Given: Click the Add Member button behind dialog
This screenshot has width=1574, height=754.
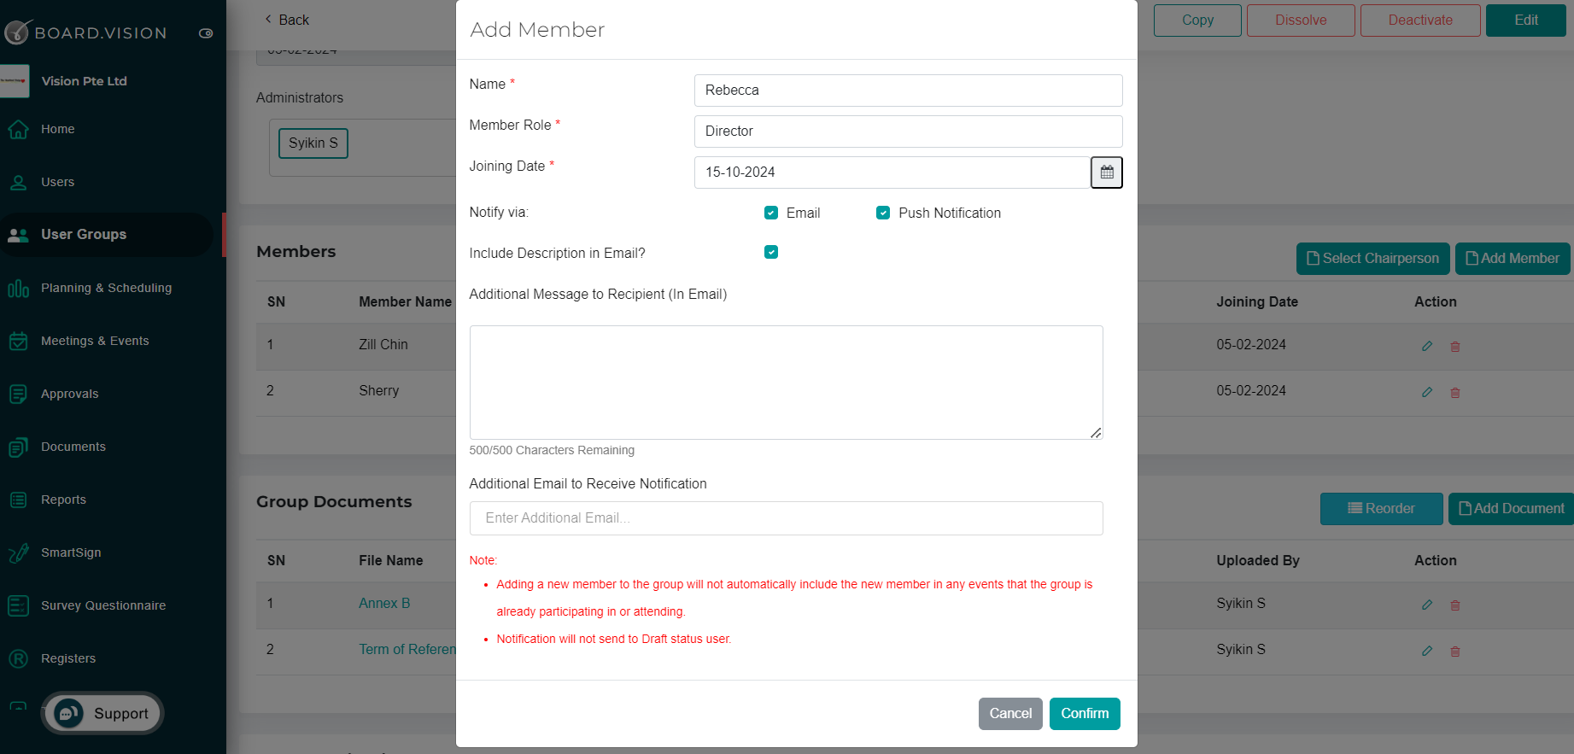Looking at the screenshot, I should coord(1513,259).
